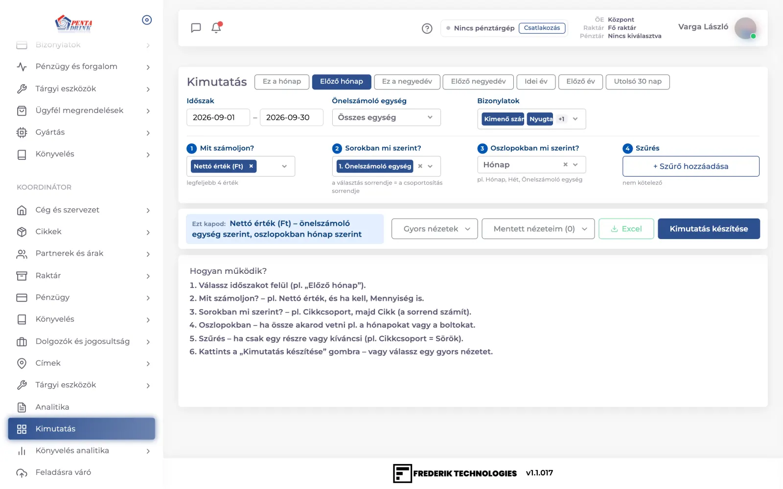
Task: Open Mentett nézeteim (0) dropdown
Action: click(x=538, y=229)
